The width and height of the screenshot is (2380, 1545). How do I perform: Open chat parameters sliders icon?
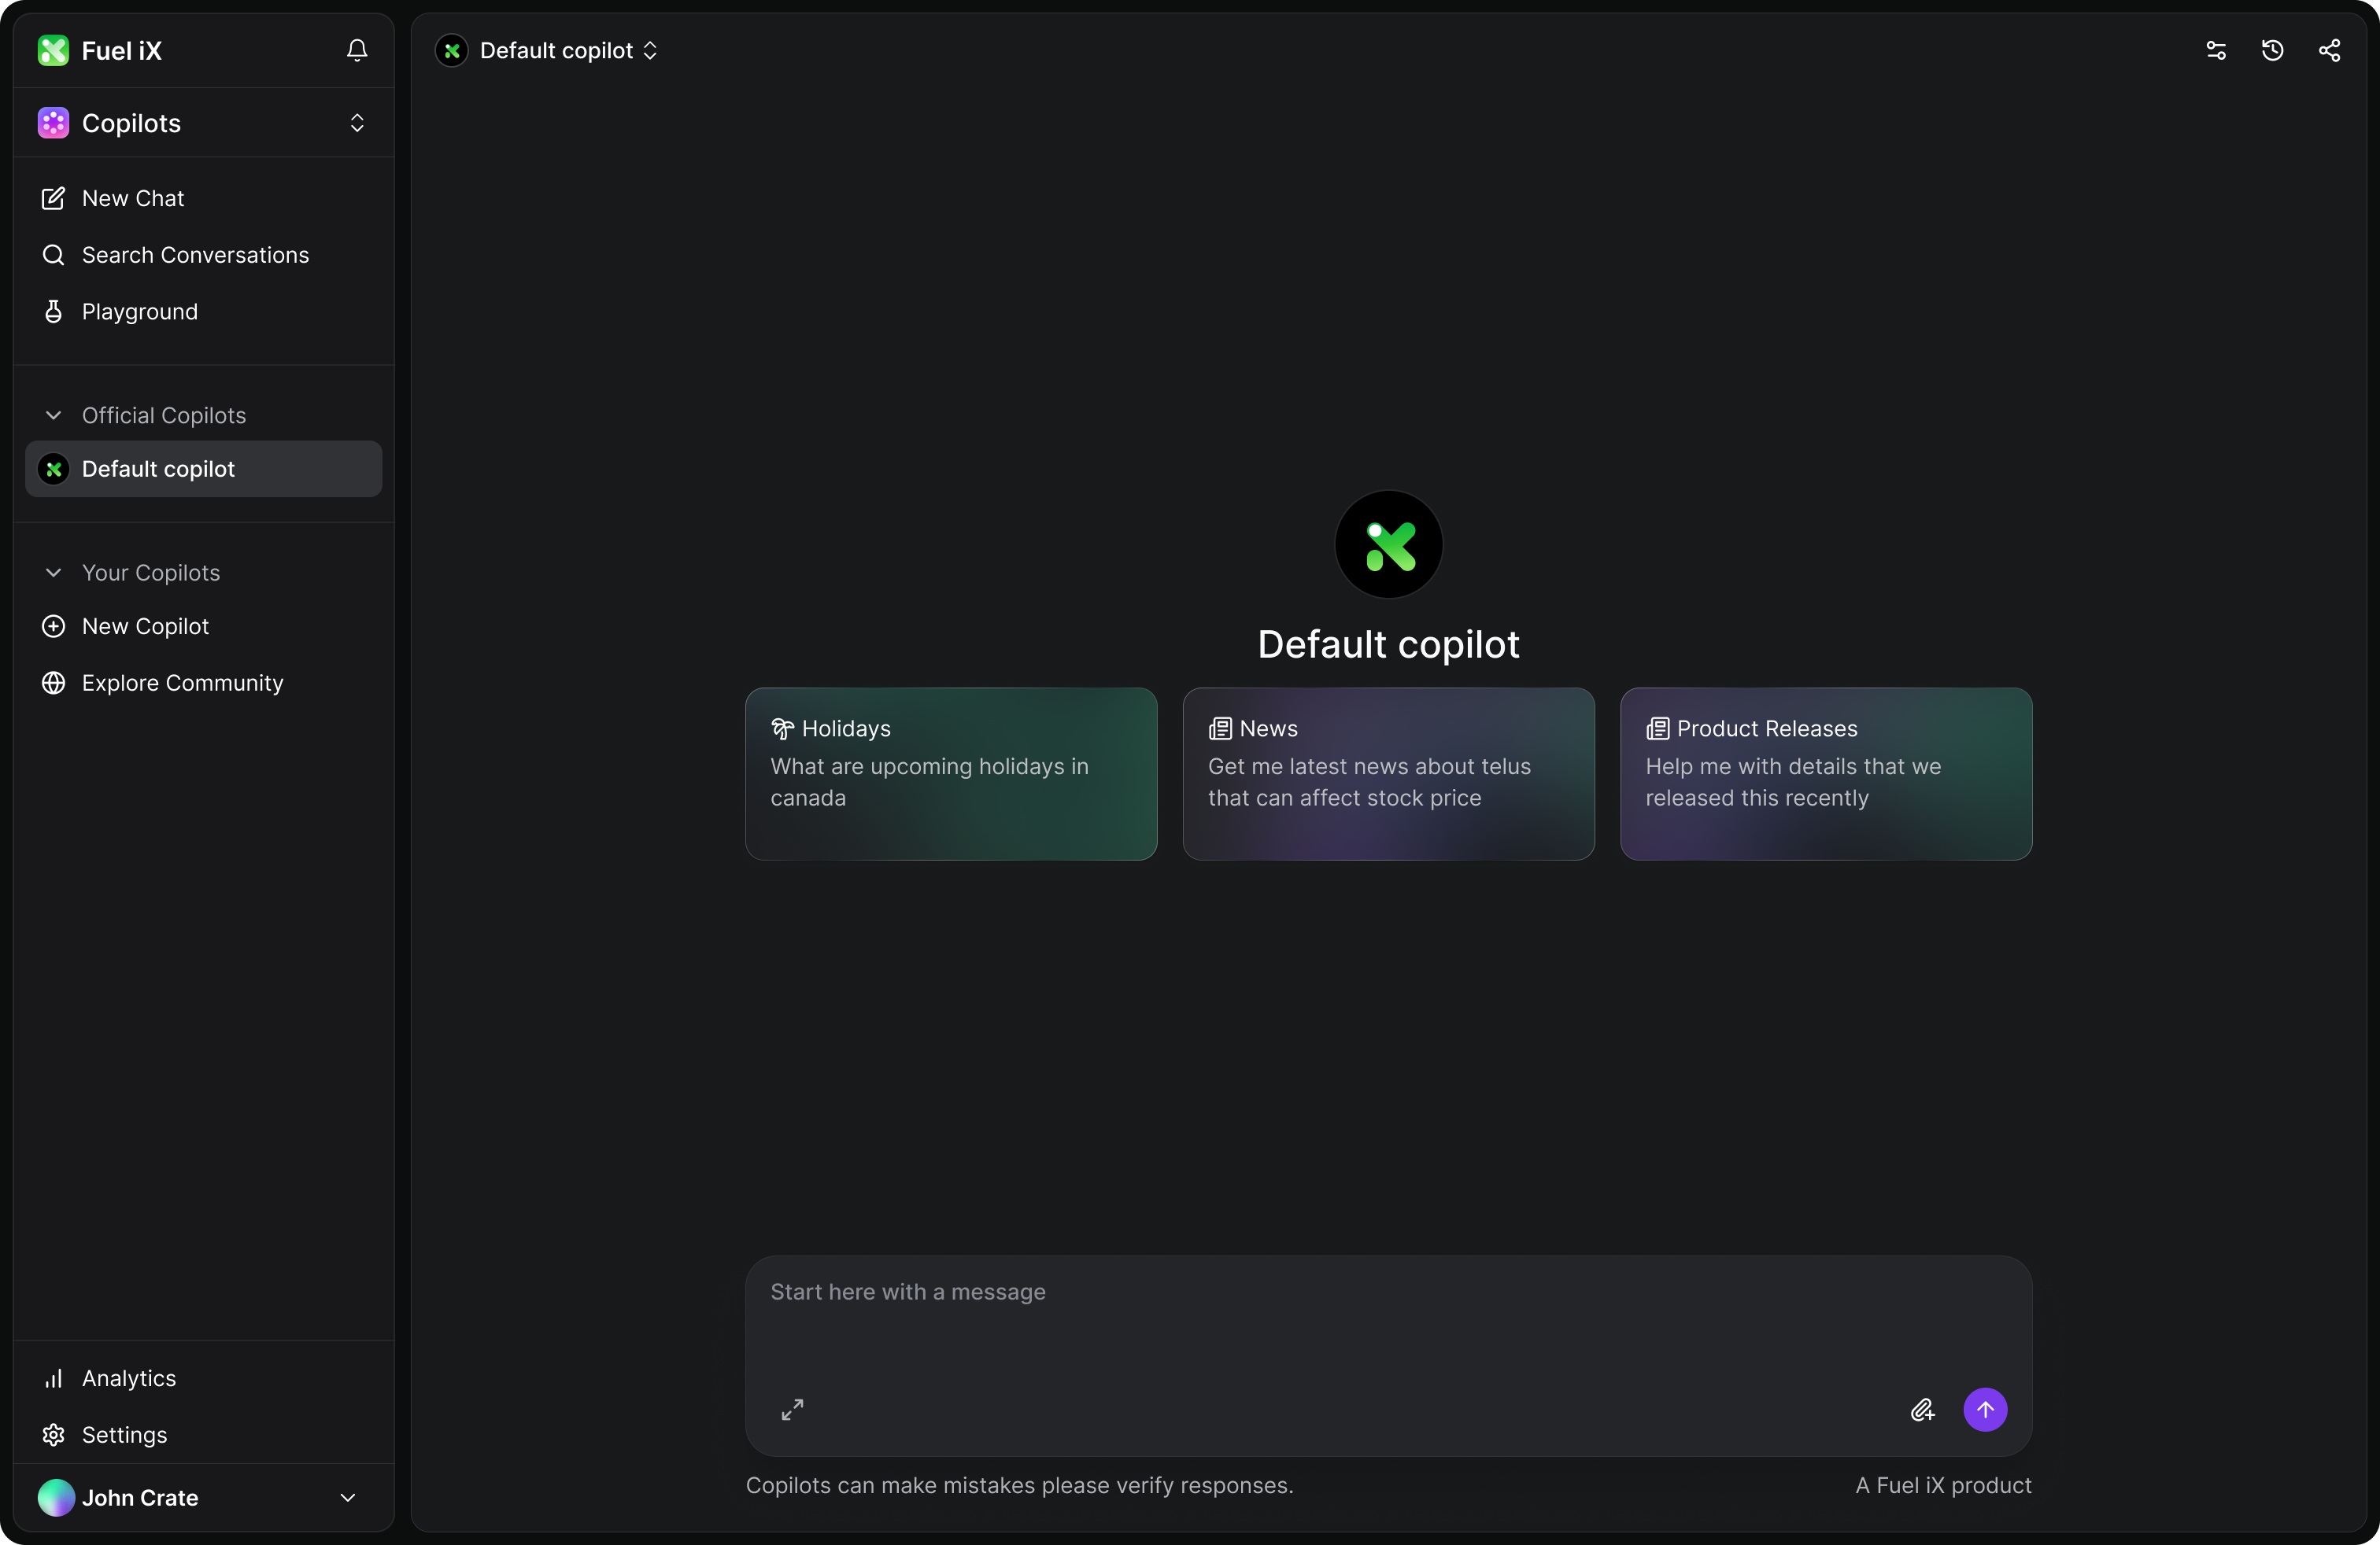(x=2216, y=50)
